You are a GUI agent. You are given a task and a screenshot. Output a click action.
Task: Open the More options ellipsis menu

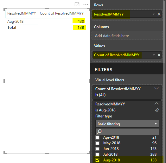tap(86, 4)
